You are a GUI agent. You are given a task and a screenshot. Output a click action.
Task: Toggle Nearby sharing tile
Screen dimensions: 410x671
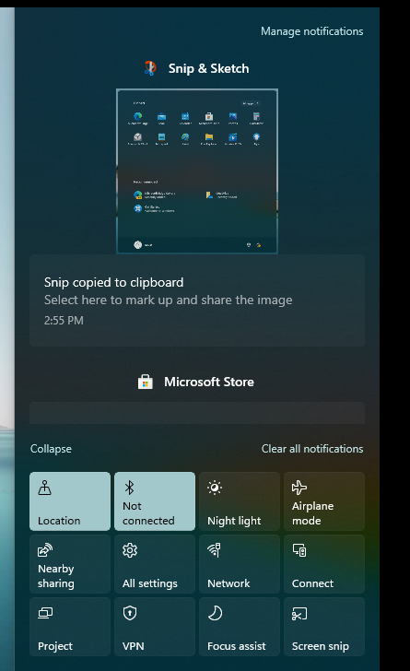(x=70, y=564)
